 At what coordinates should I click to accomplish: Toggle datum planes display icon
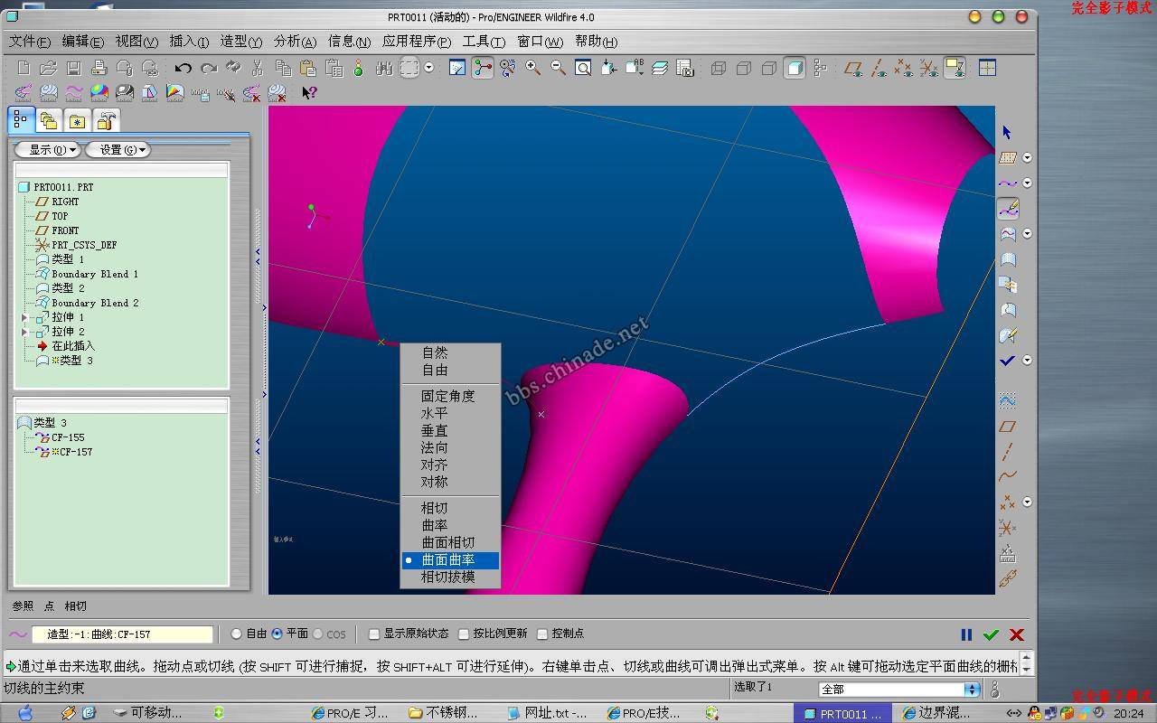852,68
